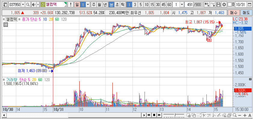Save chart with the floppy disk icon
Viewport: 253px width, 119px height.
pyautogui.click(x=218, y=5)
